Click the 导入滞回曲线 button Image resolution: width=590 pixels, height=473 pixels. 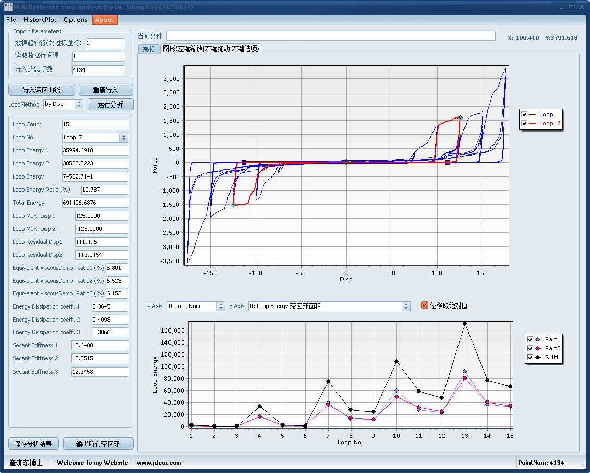(x=42, y=90)
